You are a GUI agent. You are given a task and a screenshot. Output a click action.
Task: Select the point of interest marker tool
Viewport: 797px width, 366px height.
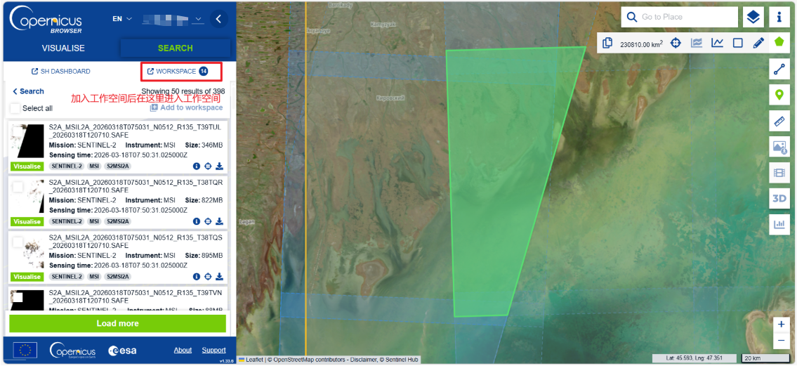pos(779,95)
